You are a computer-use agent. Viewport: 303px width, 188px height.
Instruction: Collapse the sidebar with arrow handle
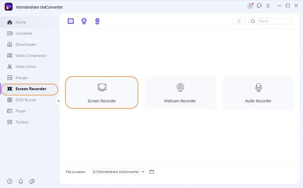coord(58,101)
